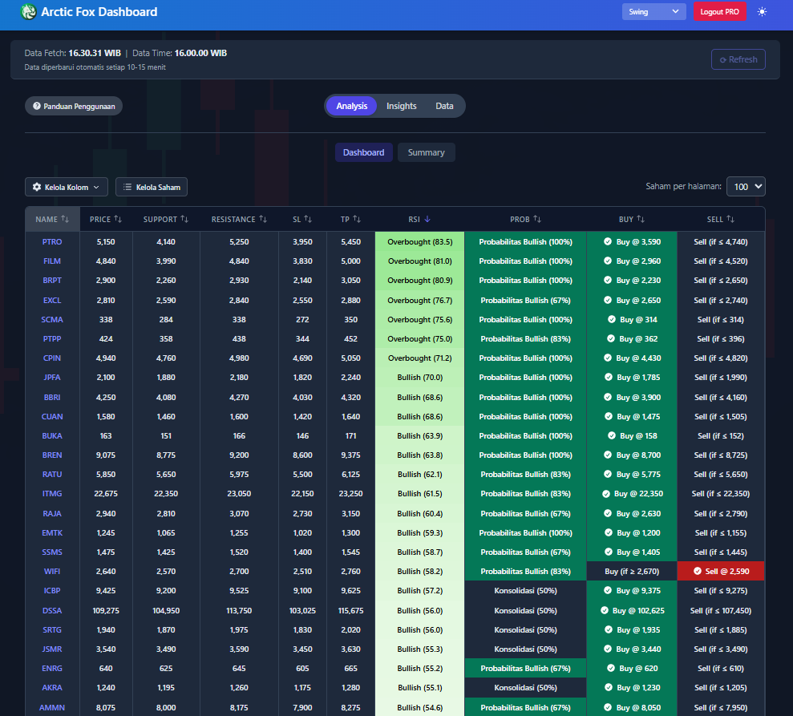
Task: Select the Summary sub-tab
Action: (427, 152)
